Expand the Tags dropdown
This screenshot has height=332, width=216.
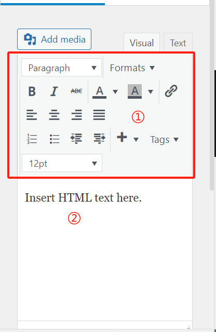[164, 140]
